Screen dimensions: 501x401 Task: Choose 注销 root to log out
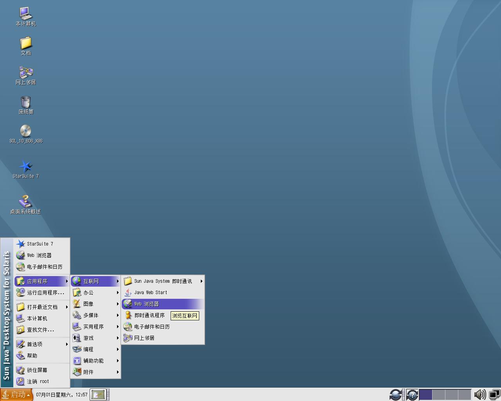[42, 381]
